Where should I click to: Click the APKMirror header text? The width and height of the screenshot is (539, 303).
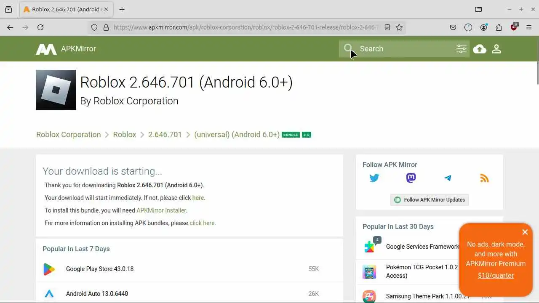pyautogui.click(x=78, y=49)
